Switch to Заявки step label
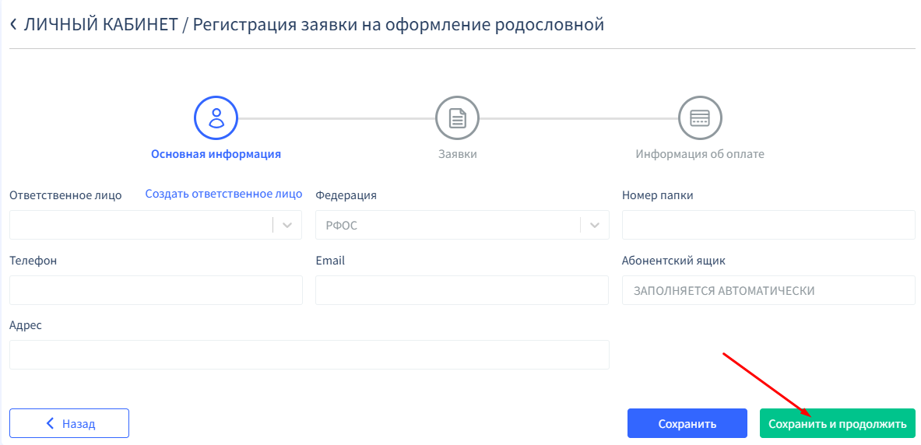The image size is (921, 445). pyautogui.click(x=457, y=154)
